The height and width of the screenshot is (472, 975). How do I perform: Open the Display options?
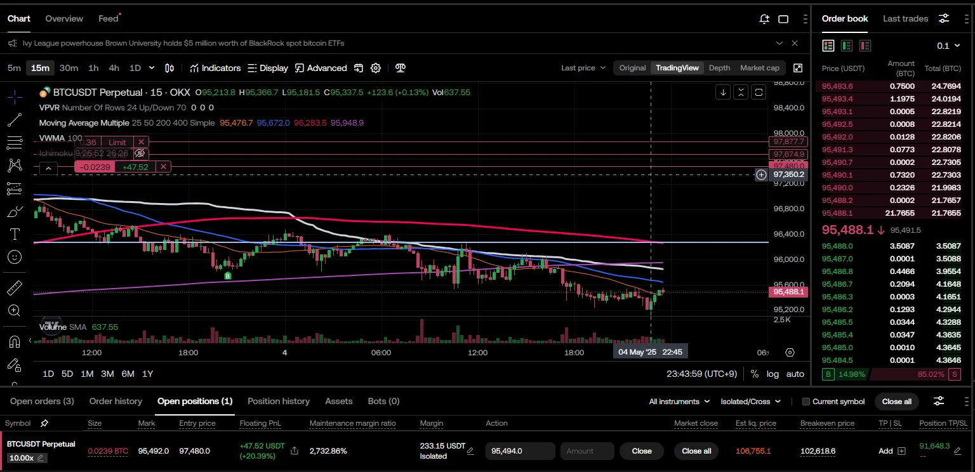[267, 68]
